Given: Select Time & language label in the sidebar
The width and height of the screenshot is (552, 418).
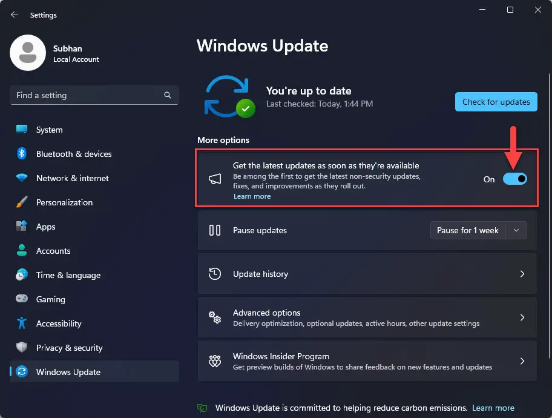Looking at the screenshot, I should point(68,275).
